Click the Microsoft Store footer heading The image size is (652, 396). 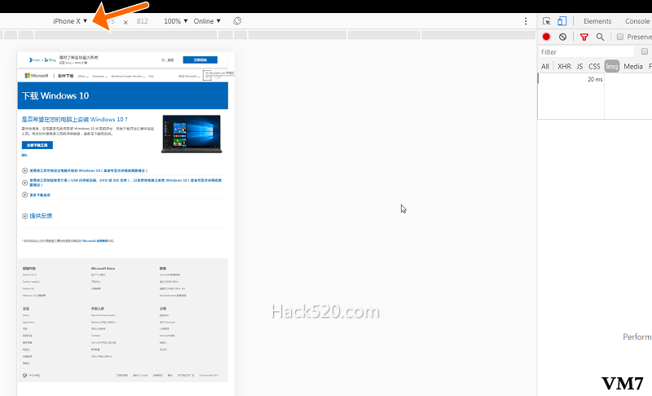pos(103,268)
